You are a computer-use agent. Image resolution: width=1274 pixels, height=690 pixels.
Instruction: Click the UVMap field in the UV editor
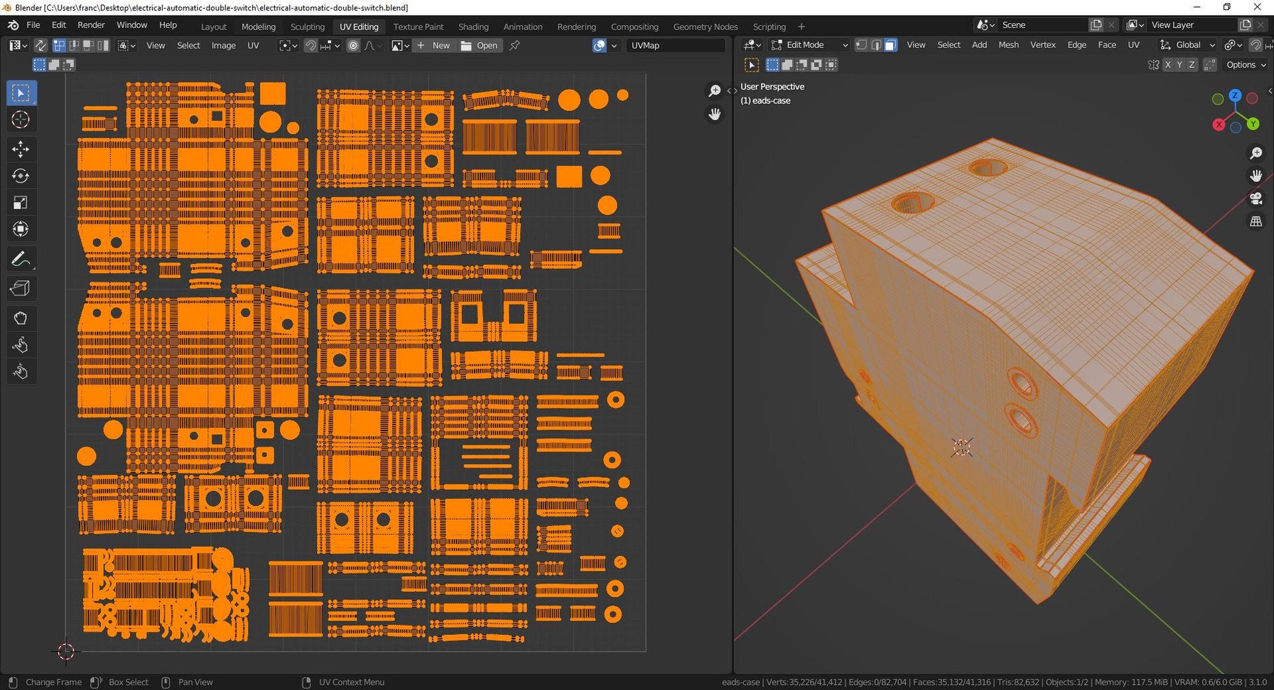click(x=675, y=45)
